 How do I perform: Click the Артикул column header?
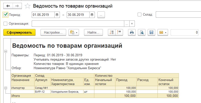click(x=42, y=82)
